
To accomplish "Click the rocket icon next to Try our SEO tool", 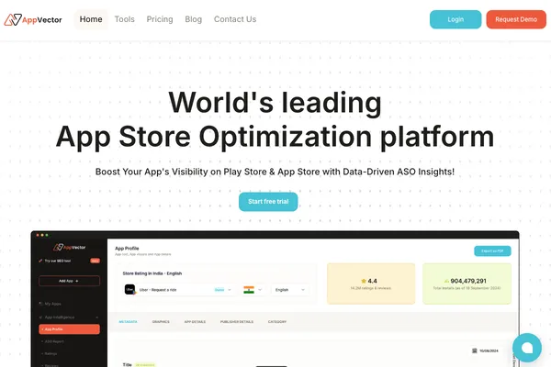I will coord(40,261).
